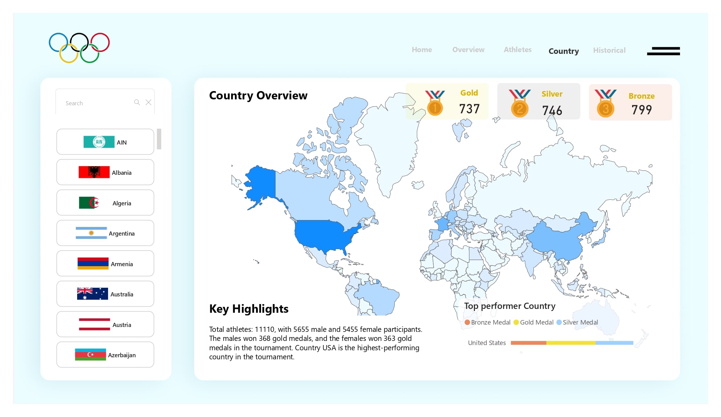Select the Austria label in the list
The height and width of the screenshot is (417, 721).
click(122, 325)
